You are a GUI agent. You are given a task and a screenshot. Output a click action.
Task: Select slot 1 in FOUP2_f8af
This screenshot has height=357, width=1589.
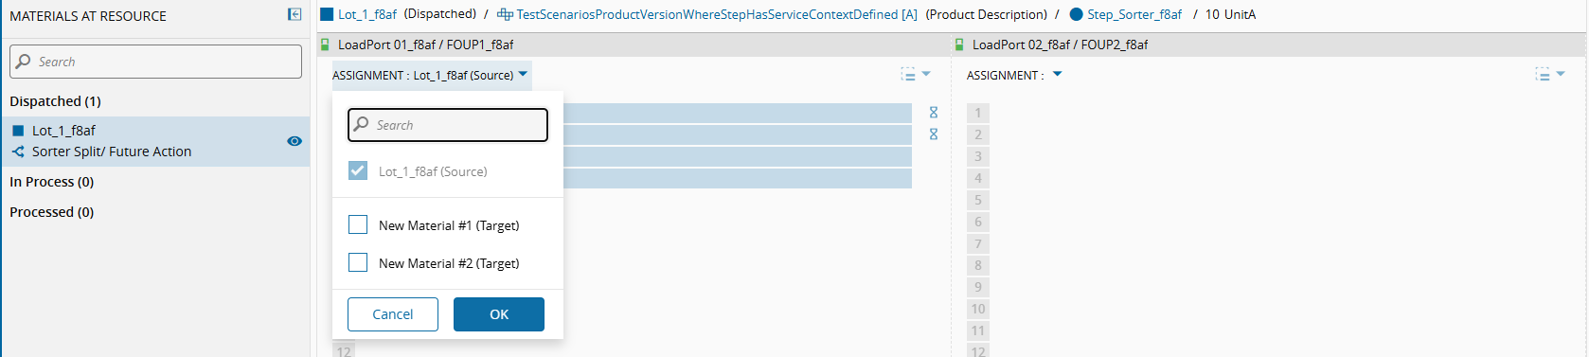978,113
